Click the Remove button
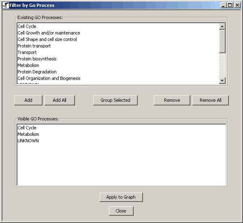This screenshot has width=243, height=223. click(172, 100)
